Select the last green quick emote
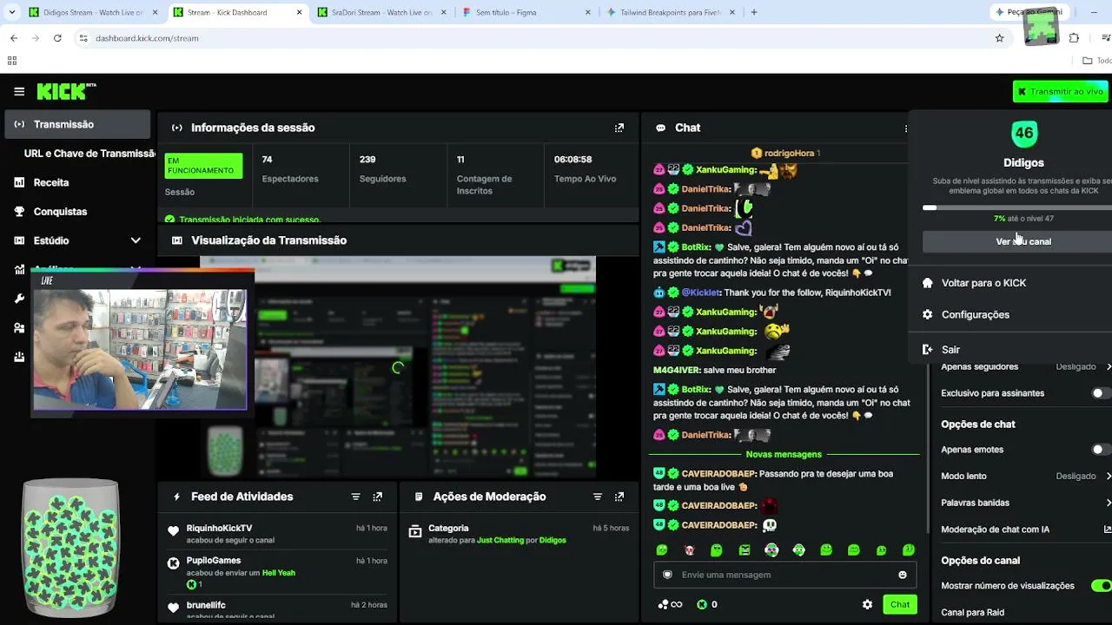This screenshot has height=625, width=1112. (909, 549)
